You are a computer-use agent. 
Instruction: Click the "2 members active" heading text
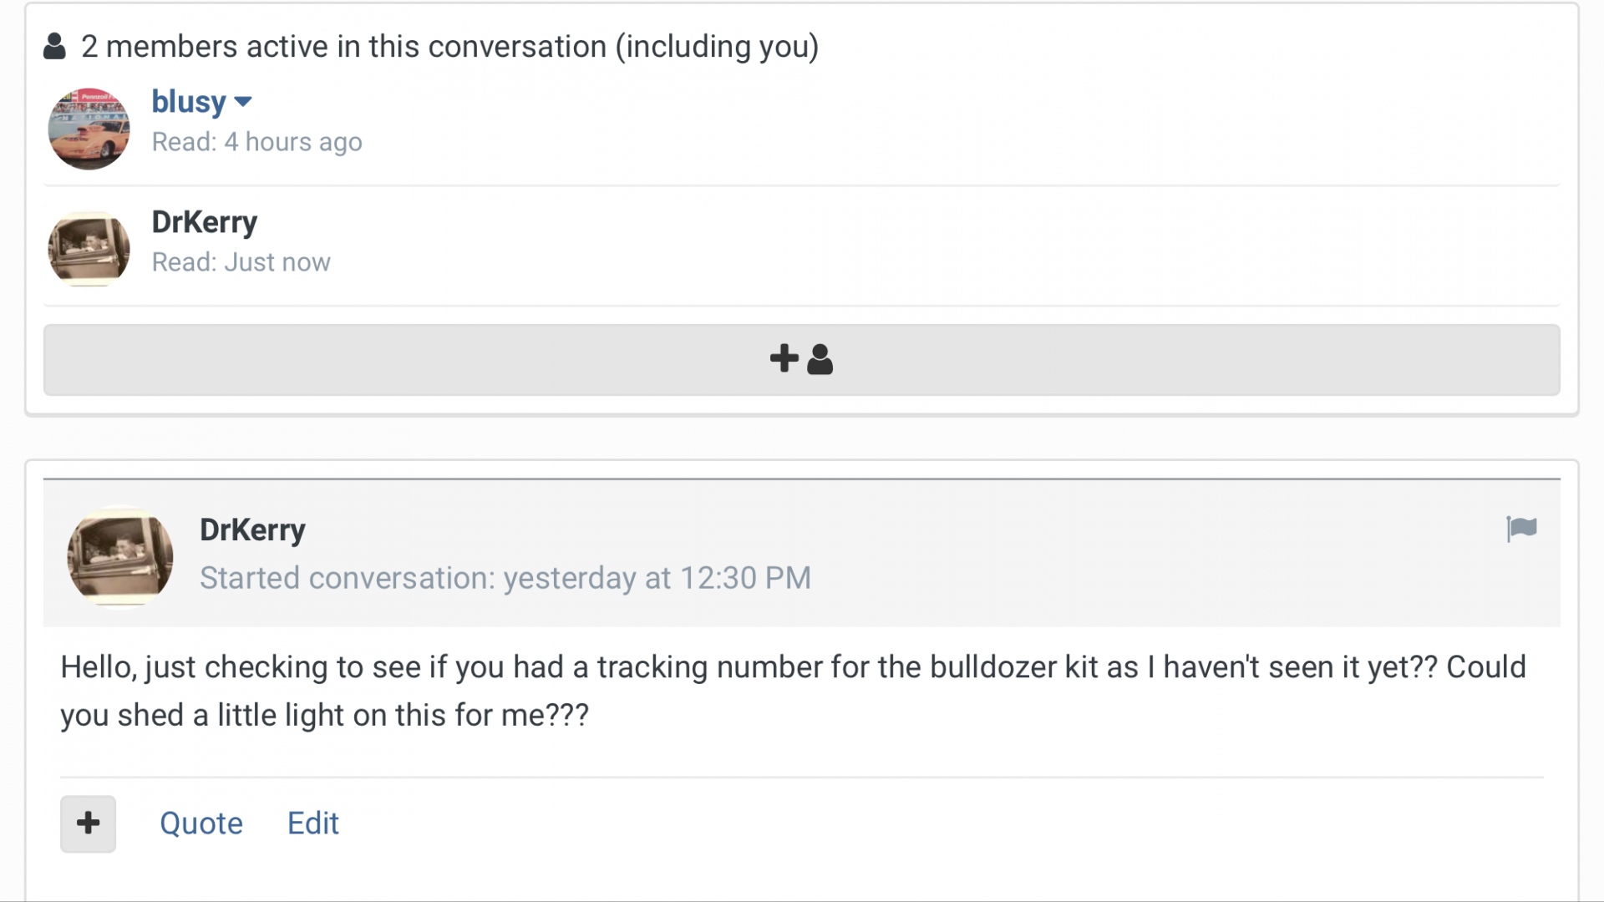(x=343, y=47)
